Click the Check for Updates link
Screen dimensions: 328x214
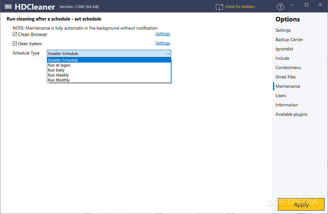tap(240, 7)
